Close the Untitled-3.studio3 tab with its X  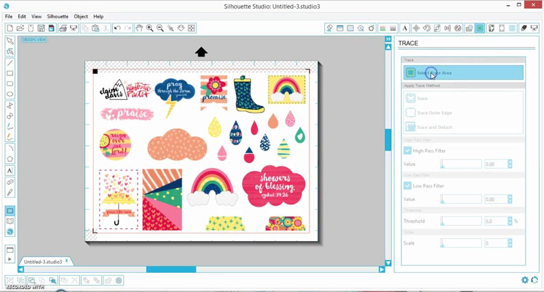click(x=67, y=261)
